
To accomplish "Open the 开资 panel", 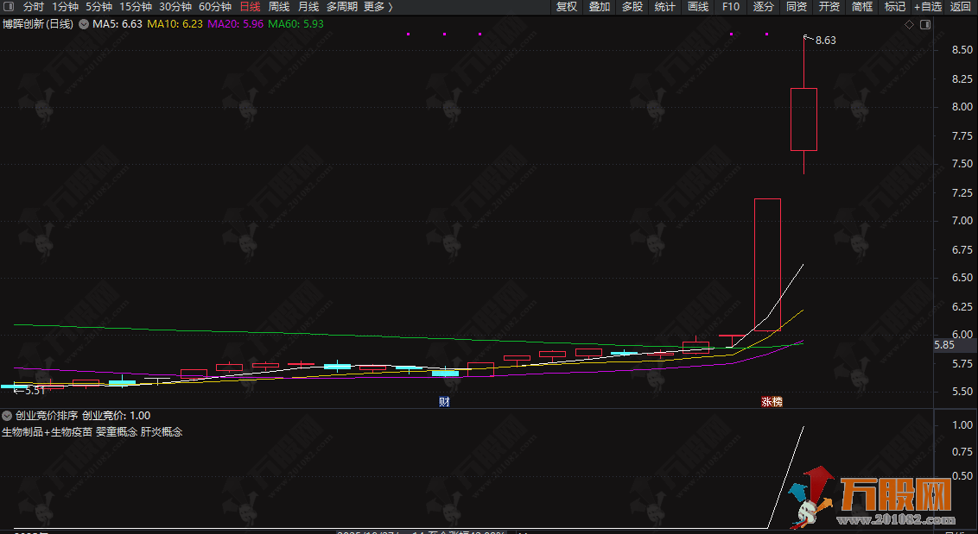I will (x=829, y=6).
